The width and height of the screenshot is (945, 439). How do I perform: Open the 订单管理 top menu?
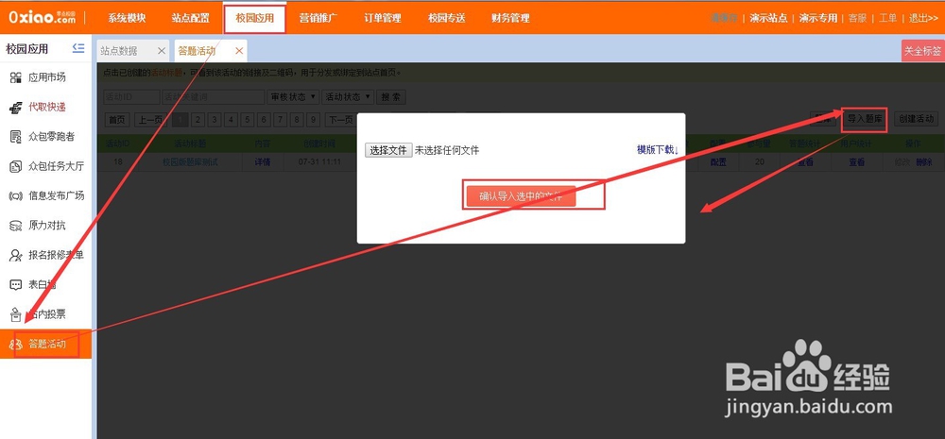(382, 18)
